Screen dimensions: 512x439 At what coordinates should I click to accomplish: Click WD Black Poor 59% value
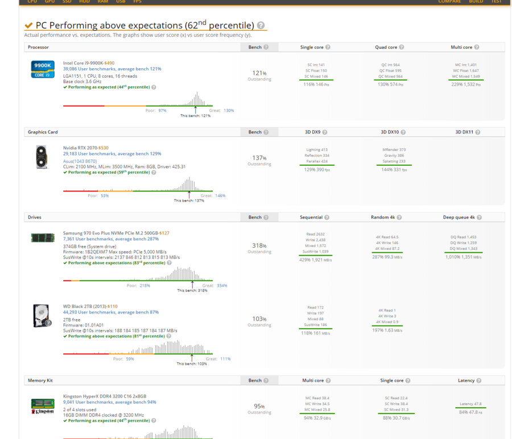[130, 359]
